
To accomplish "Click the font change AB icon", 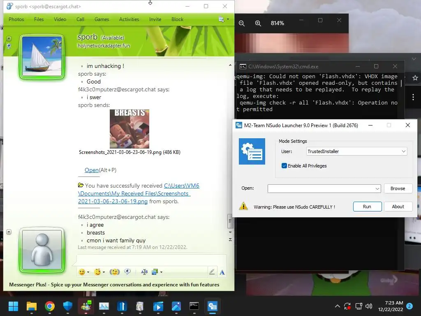I will click(x=144, y=272).
